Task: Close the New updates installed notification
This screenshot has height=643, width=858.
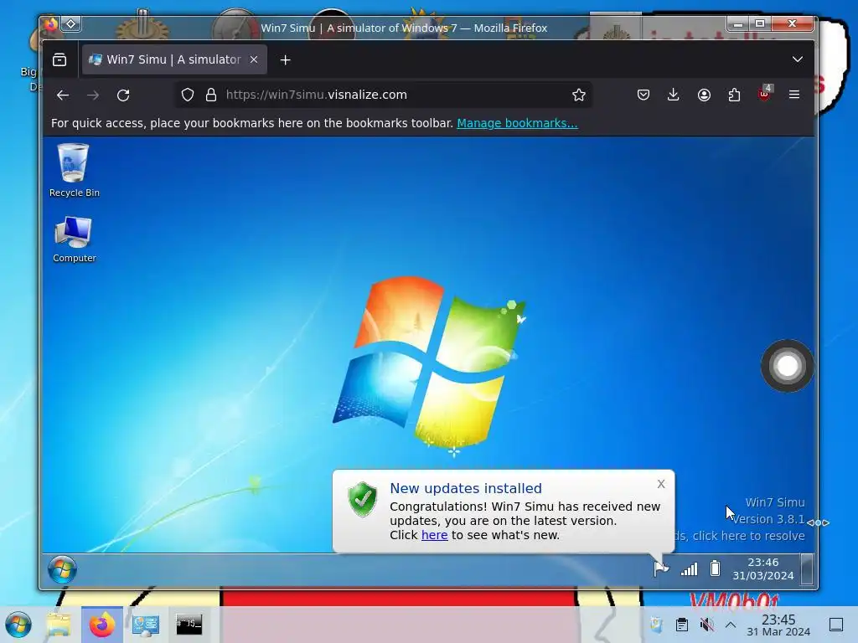Action: [661, 484]
